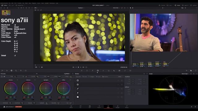The width and height of the screenshot is (198, 111).
Task: Click the Shadow master wheel slider
Action: pos(11,100)
